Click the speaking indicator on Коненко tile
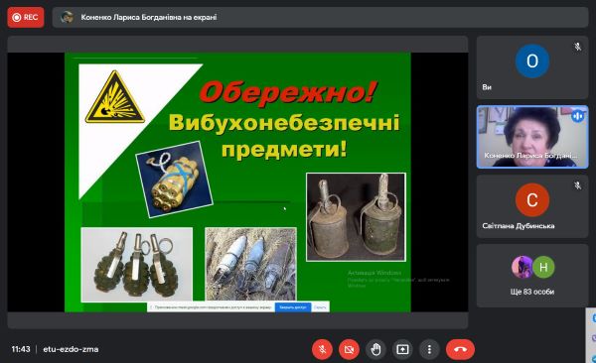 (x=577, y=116)
